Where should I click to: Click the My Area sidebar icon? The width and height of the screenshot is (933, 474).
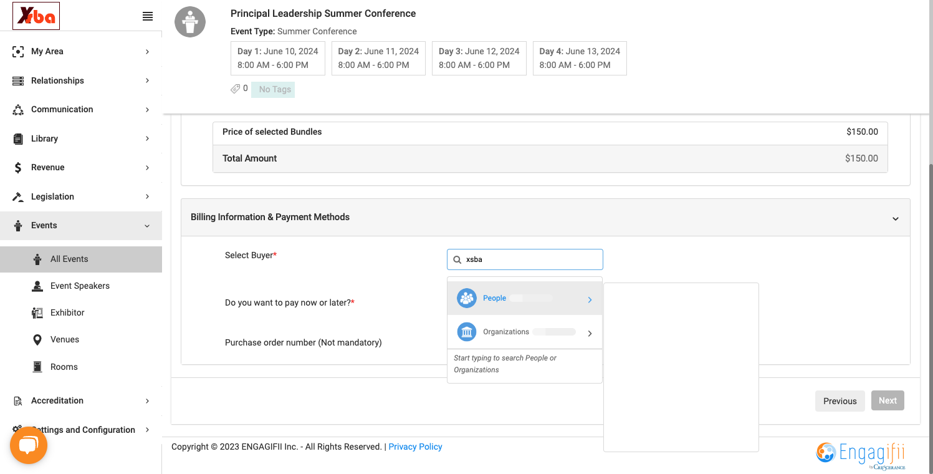tap(18, 52)
